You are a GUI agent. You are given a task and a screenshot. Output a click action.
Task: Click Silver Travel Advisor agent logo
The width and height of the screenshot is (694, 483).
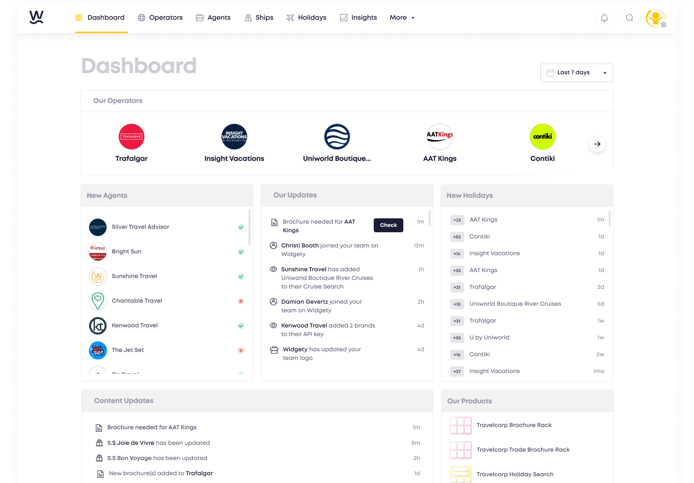pyautogui.click(x=98, y=227)
